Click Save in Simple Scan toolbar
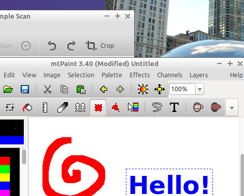 click(6, 46)
